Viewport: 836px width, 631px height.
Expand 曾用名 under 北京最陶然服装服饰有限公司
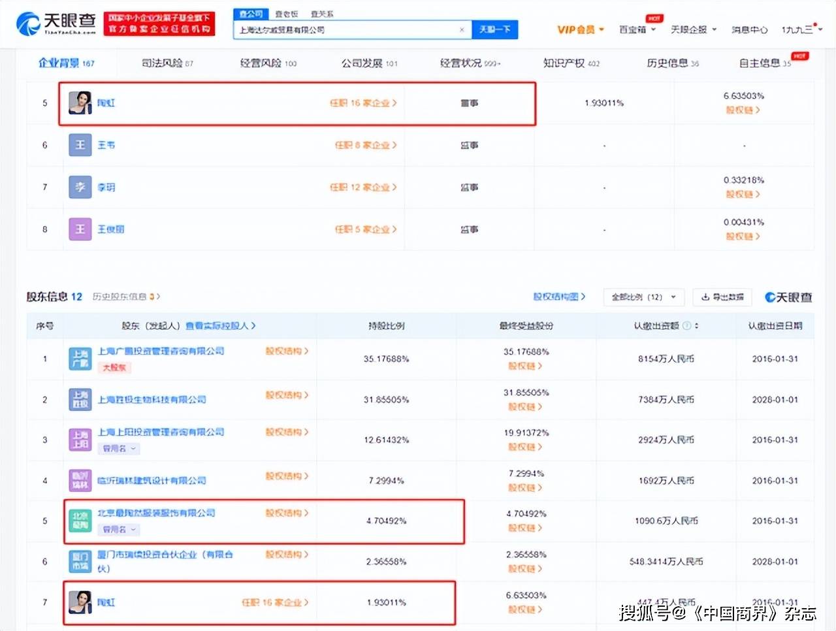click(120, 530)
